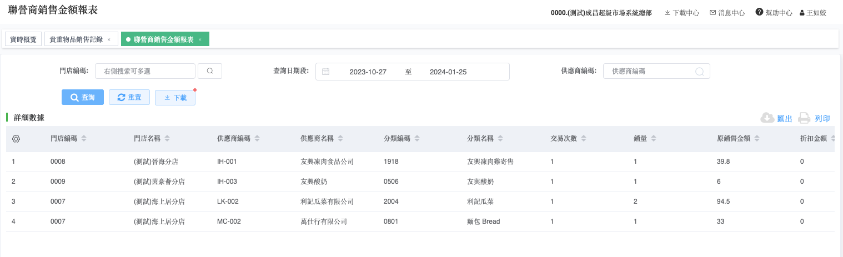Sort by 供應商名稱 column

pos(340,139)
